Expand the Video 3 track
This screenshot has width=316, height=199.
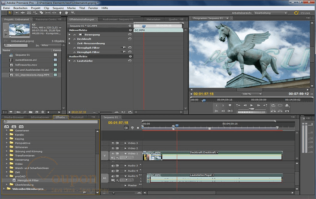[125, 143]
